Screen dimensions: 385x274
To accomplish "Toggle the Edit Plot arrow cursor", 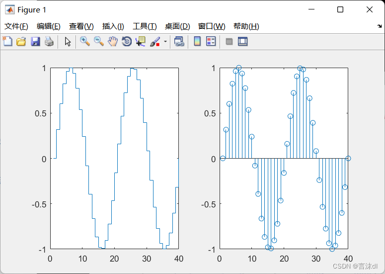I will pos(68,42).
